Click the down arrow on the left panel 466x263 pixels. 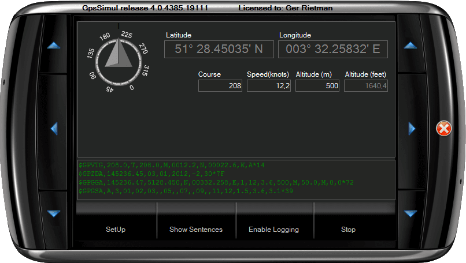point(54,213)
